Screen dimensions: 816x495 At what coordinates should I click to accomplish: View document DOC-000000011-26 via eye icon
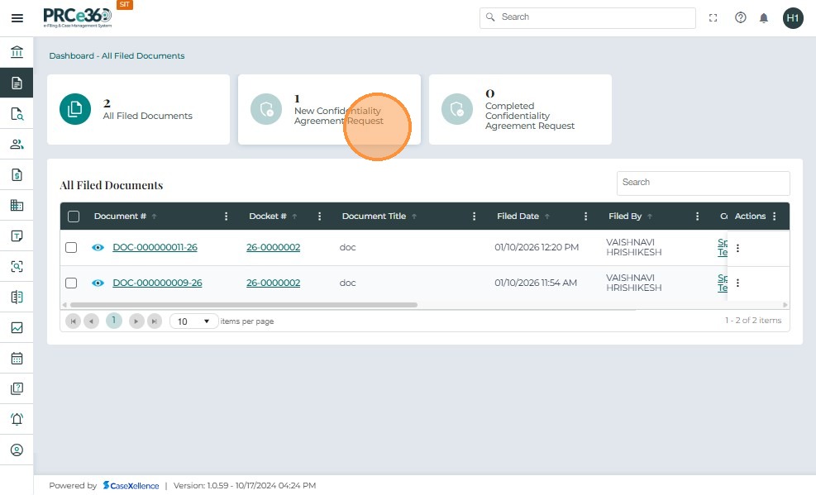(x=98, y=248)
